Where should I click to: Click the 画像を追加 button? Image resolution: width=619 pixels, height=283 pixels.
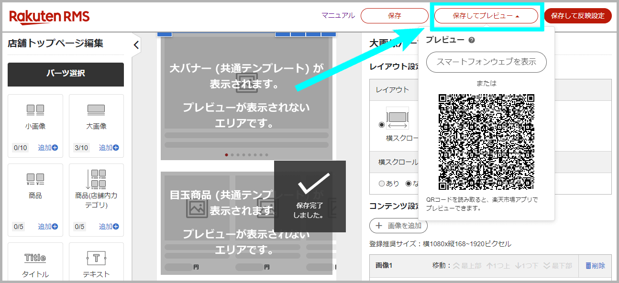[x=398, y=226]
